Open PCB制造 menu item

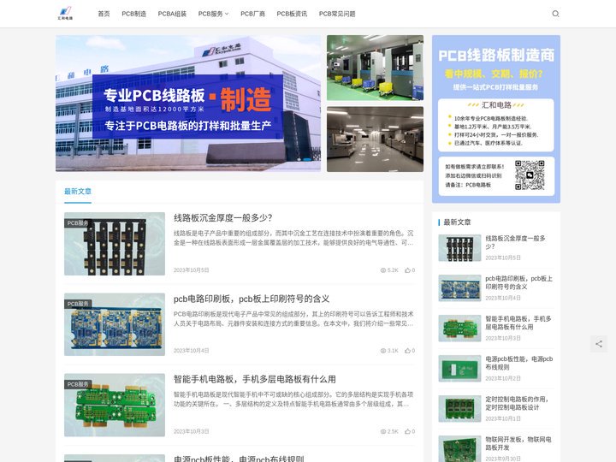(x=134, y=14)
